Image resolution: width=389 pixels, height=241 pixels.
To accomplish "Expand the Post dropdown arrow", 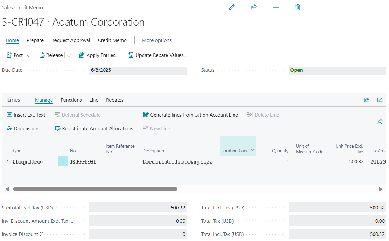I will pos(29,55).
